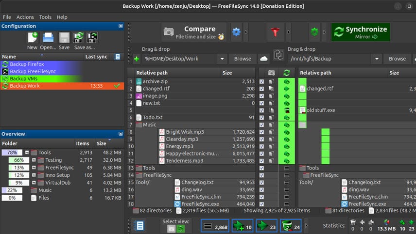The image size is (416, 234).
Task: Toggle create right files filter 10
Action: [242, 226]
